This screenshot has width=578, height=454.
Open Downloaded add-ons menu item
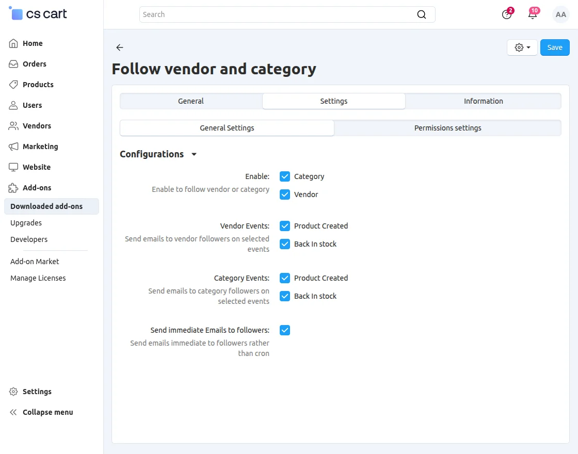tap(51, 206)
